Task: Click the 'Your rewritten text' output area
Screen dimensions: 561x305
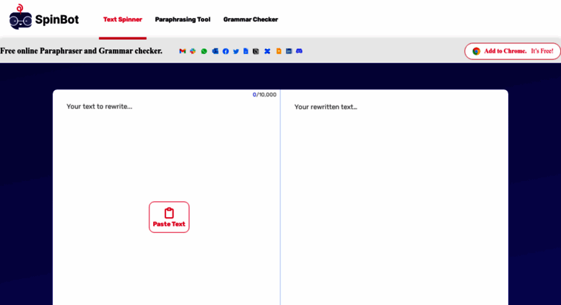Action: (394, 197)
